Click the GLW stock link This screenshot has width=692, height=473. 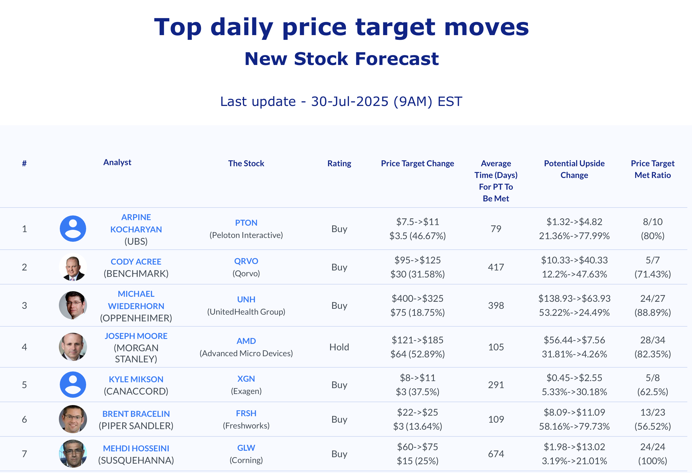246,448
